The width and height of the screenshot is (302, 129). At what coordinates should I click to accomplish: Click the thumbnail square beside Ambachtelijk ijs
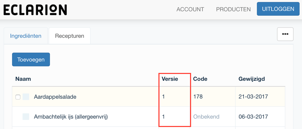point(26,117)
